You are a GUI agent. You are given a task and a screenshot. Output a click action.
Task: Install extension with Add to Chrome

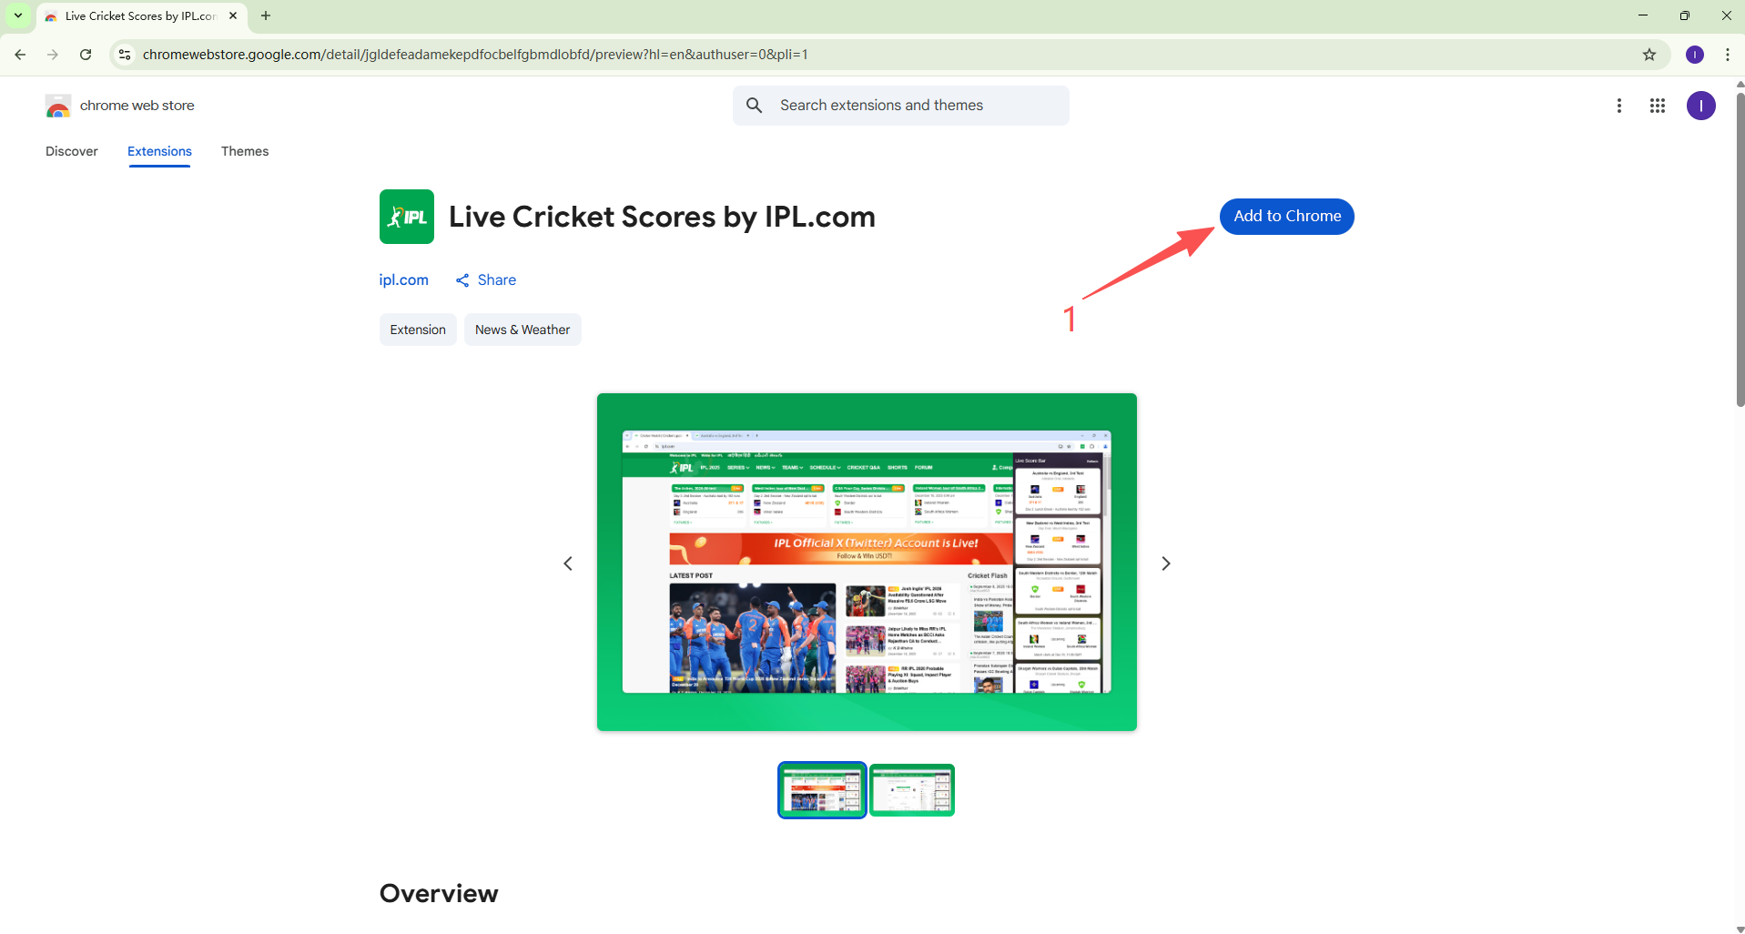click(1286, 217)
